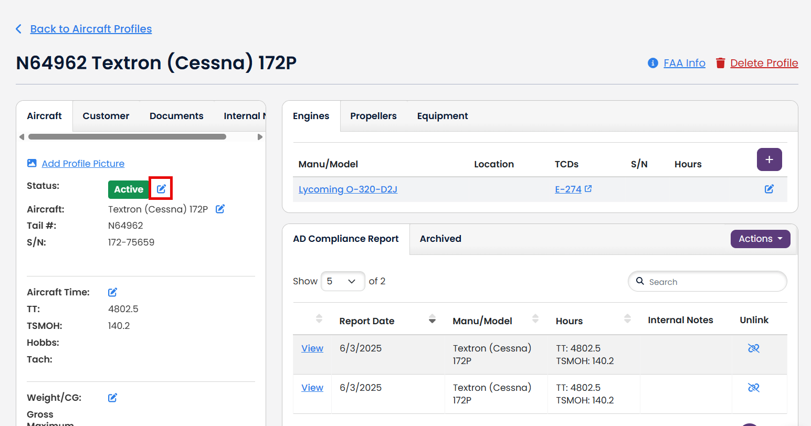The width and height of the screenshot is (811, 426).
Task: Switch to the Propellers tab
Action: 373,116
